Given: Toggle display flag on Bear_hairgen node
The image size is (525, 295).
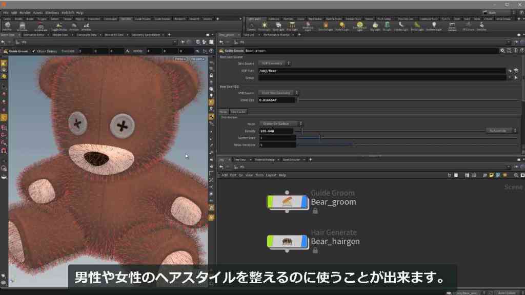Looking at the screenshot, I should (304, 242).
